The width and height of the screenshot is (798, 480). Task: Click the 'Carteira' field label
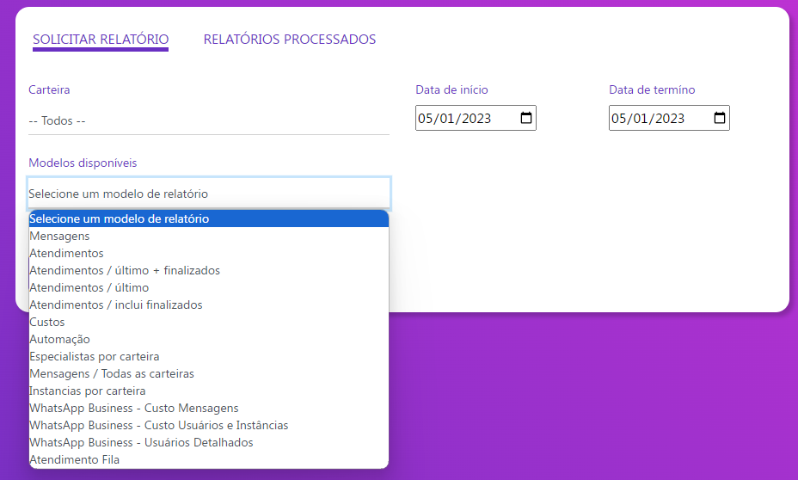(49, 89)
